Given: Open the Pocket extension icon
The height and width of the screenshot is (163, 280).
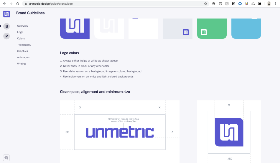Looking at the screenshot, I should pos(220,4).
